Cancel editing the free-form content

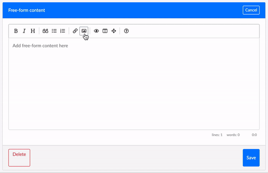coord(251,10)
